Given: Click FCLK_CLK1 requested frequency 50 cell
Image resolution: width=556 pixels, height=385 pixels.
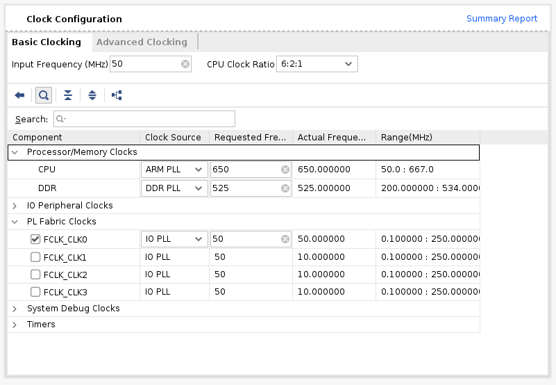Looking at the screenshot, I should pos(251,257).
